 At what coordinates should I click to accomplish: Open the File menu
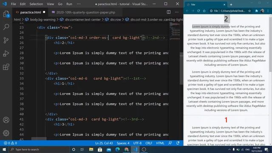click(x=13, y=4)
